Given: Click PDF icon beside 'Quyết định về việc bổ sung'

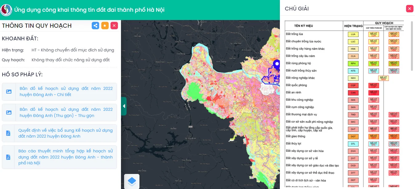Looking at the screenshot, I should pyautogui.click(x=8, y=133).
